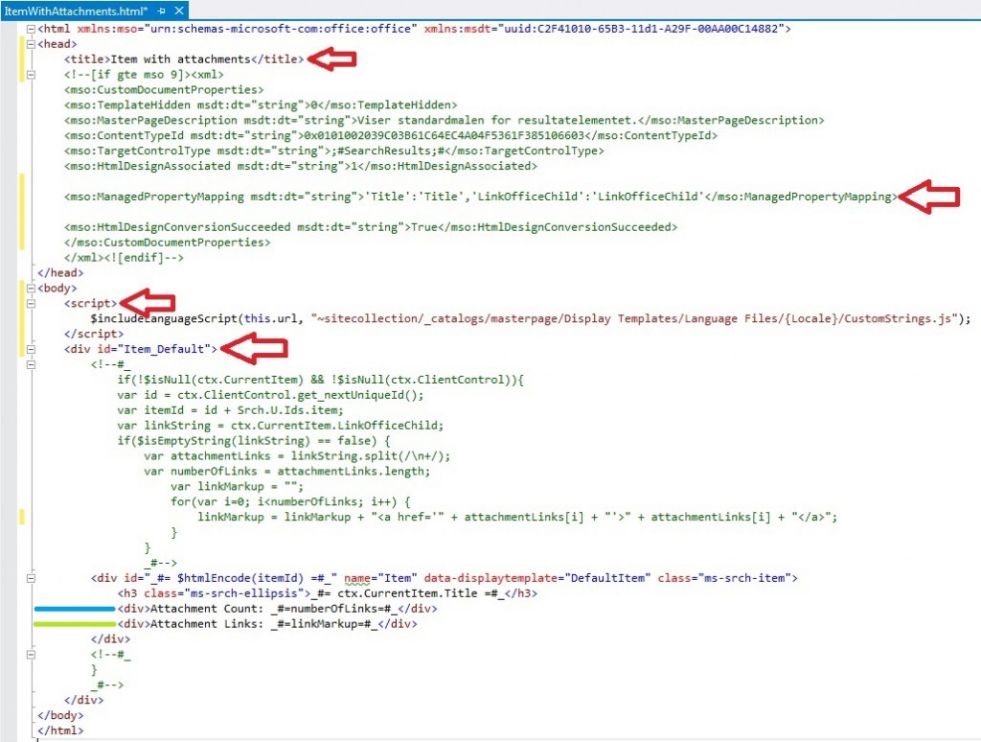Collapse the body element
Viewport: 981px width, 742px height.
click(x=32, y=288)
